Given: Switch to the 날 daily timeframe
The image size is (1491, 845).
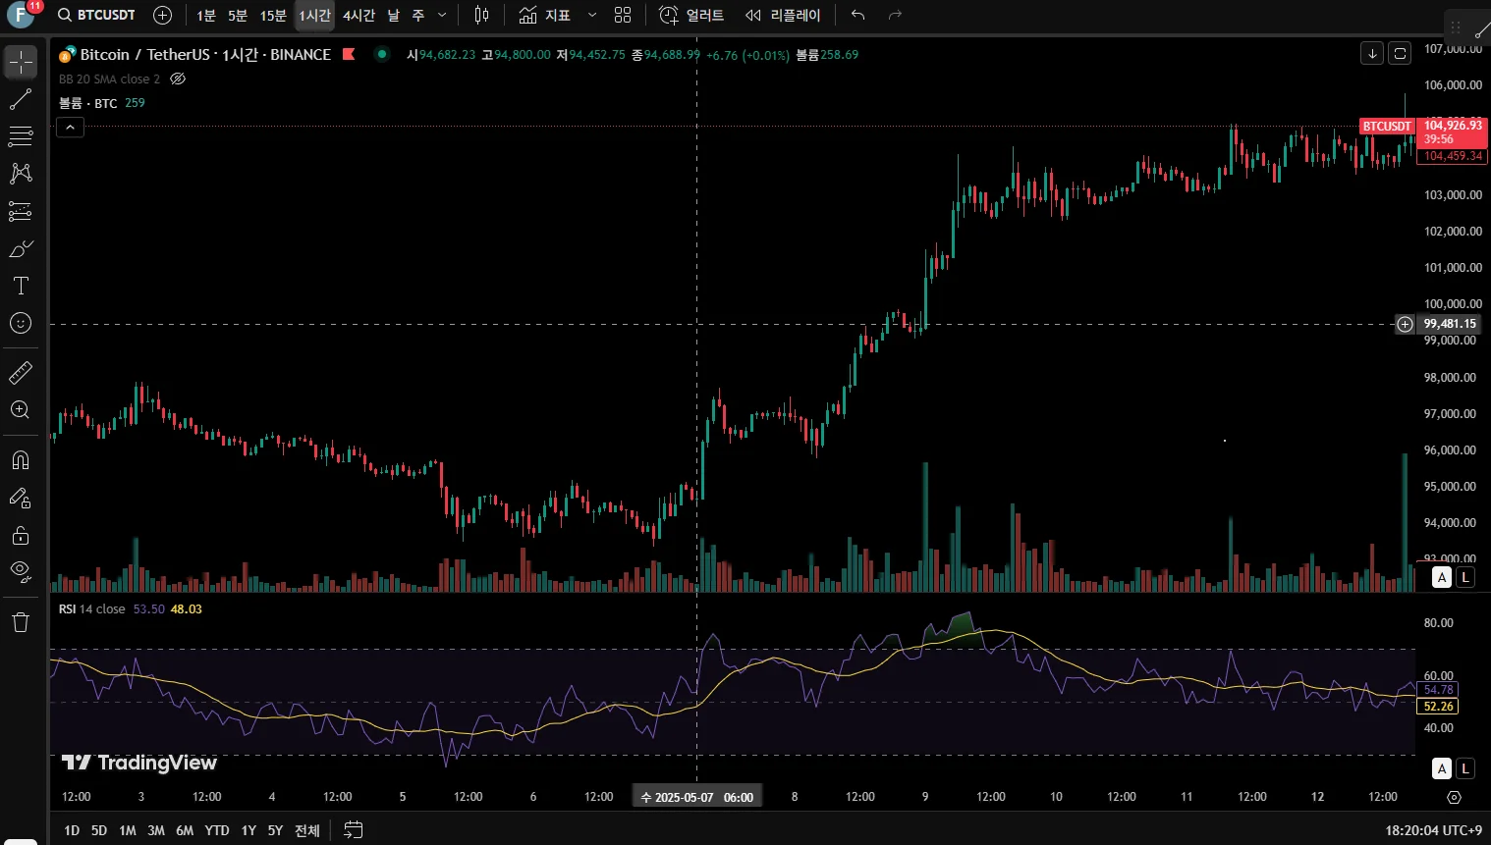Looking at the screenshot, I should pos(394,15).
